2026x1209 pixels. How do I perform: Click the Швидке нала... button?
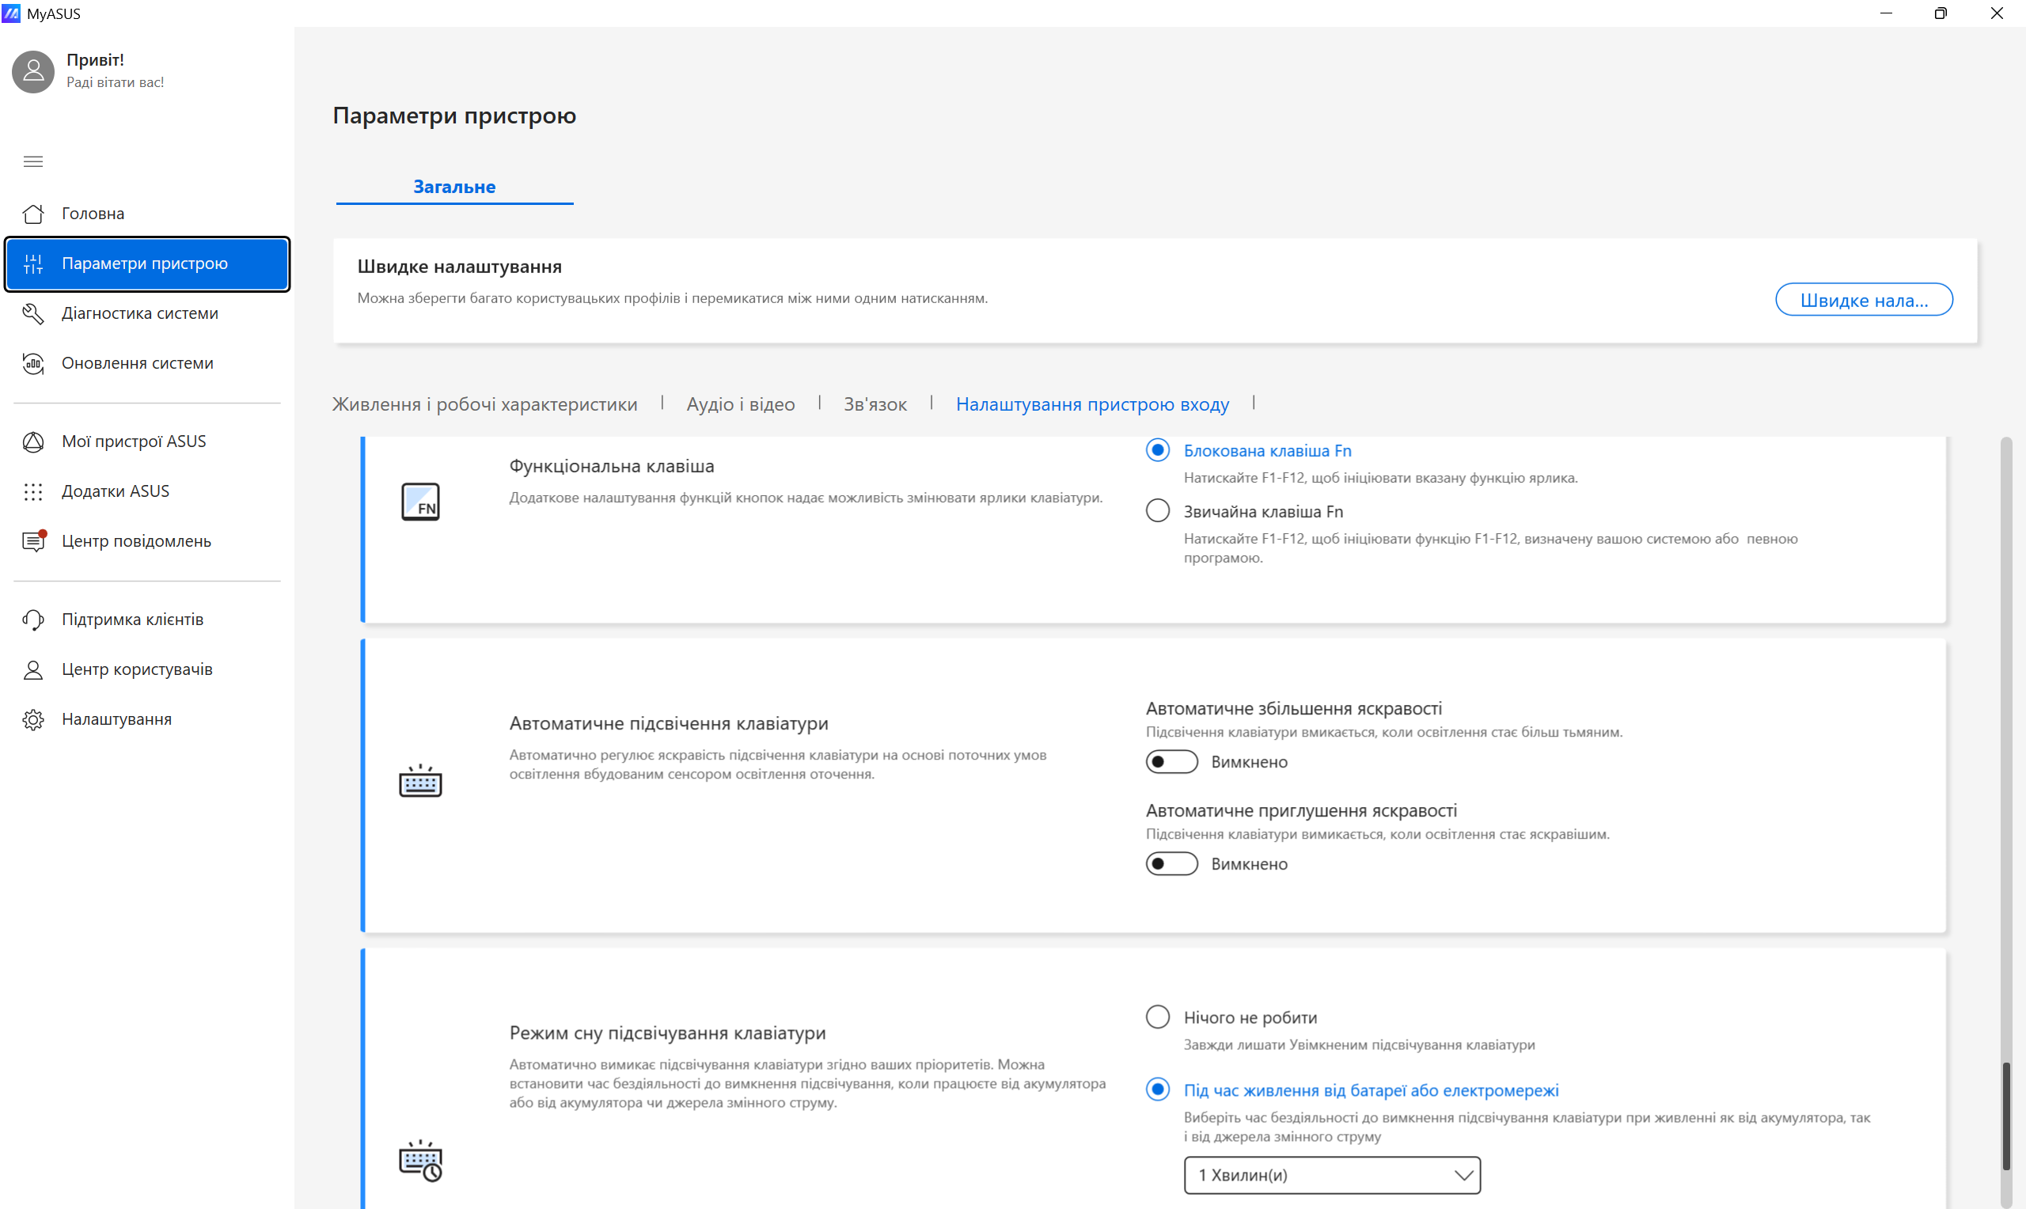pyautogui.click(x=1862, y=300)
